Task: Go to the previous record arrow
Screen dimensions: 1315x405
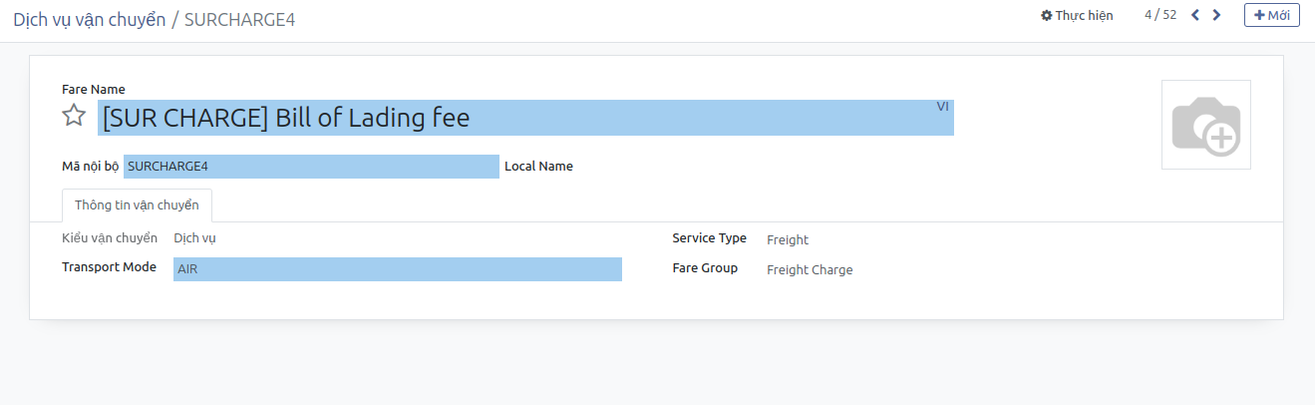Action: pos(1195,15)
